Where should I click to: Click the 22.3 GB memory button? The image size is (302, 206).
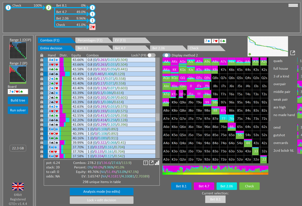click(18, 148)
